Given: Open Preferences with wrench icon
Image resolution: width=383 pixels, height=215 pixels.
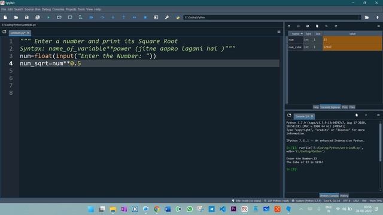Looking at the screenshot, I should (167, 17).
